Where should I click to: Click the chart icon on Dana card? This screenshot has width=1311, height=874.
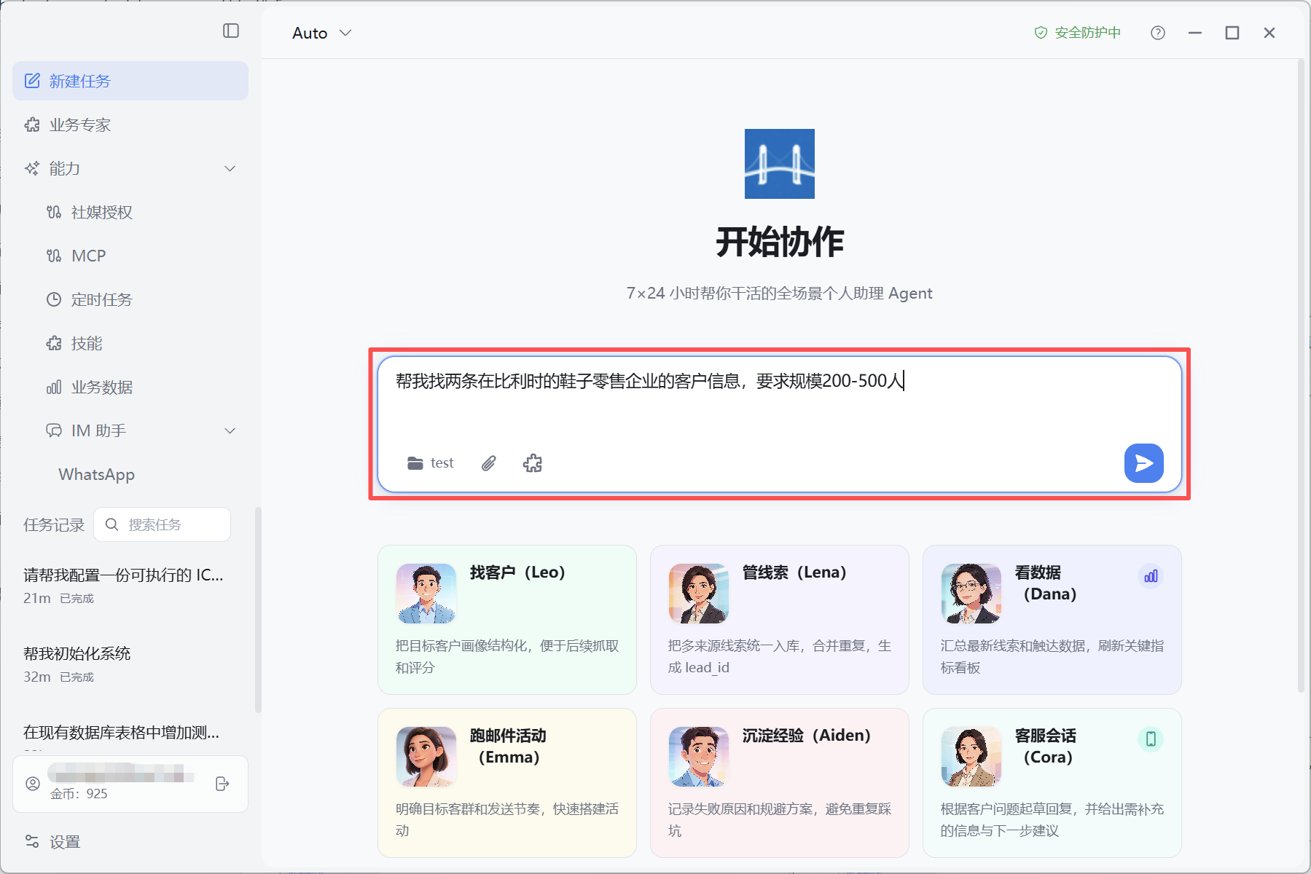1151,576
